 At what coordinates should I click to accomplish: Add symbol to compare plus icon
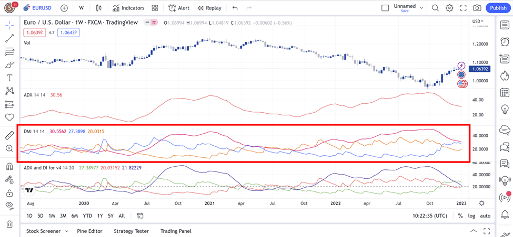coord(64,8)
